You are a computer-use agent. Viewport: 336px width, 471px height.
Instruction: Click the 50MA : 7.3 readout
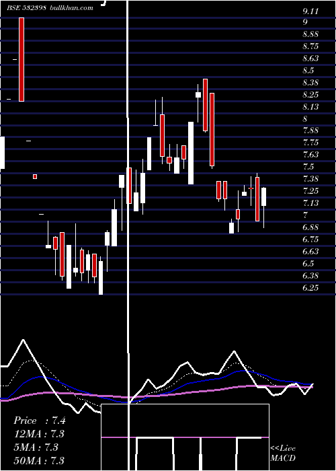click(39, 460)
